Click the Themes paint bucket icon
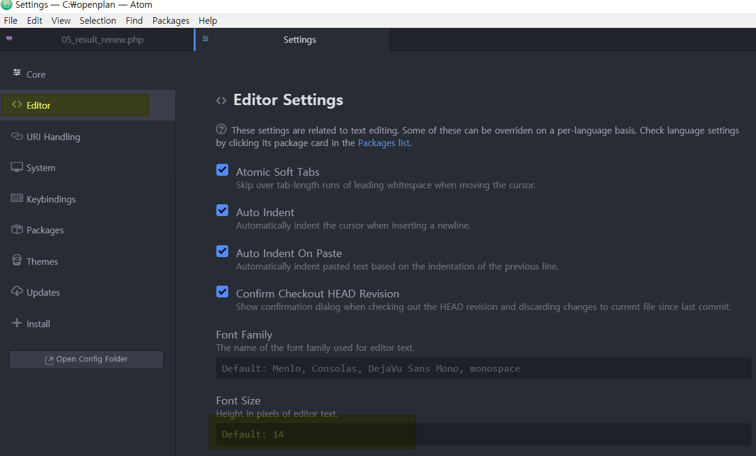 click(17, 261)
